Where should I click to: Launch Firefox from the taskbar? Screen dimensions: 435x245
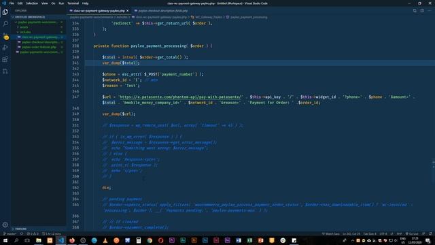[72, 240]
